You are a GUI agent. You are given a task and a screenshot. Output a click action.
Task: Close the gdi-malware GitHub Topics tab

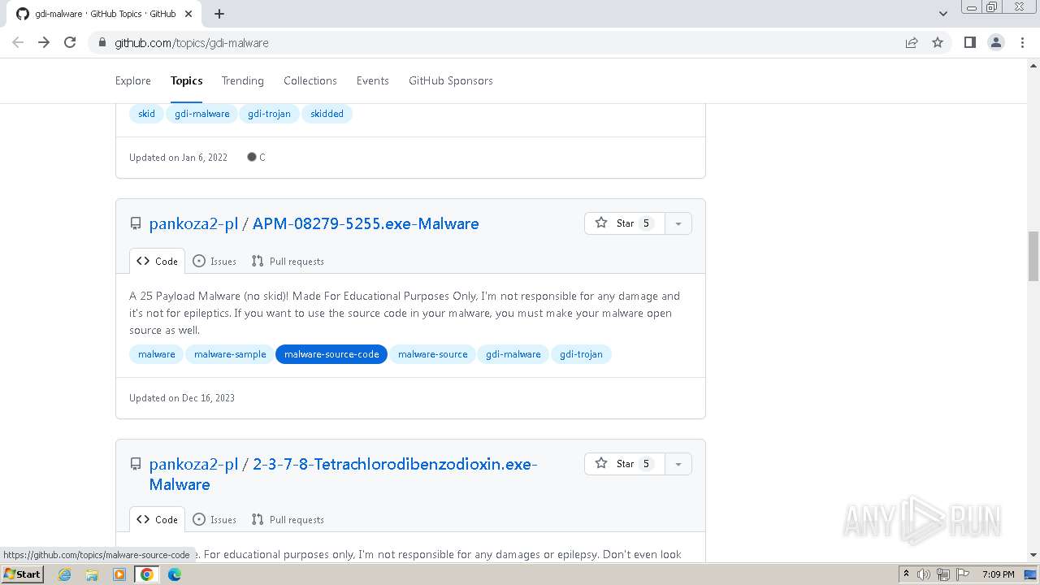[188, 14]
